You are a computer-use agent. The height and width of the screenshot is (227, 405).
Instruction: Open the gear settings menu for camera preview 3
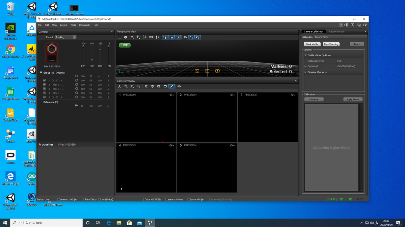(293, 95)
